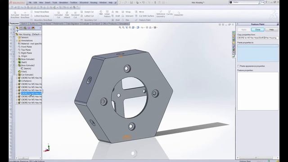Viewport: 288px width, 162px height.
Task: Click the Save icon in top toolbar
Action: point(131,3)
